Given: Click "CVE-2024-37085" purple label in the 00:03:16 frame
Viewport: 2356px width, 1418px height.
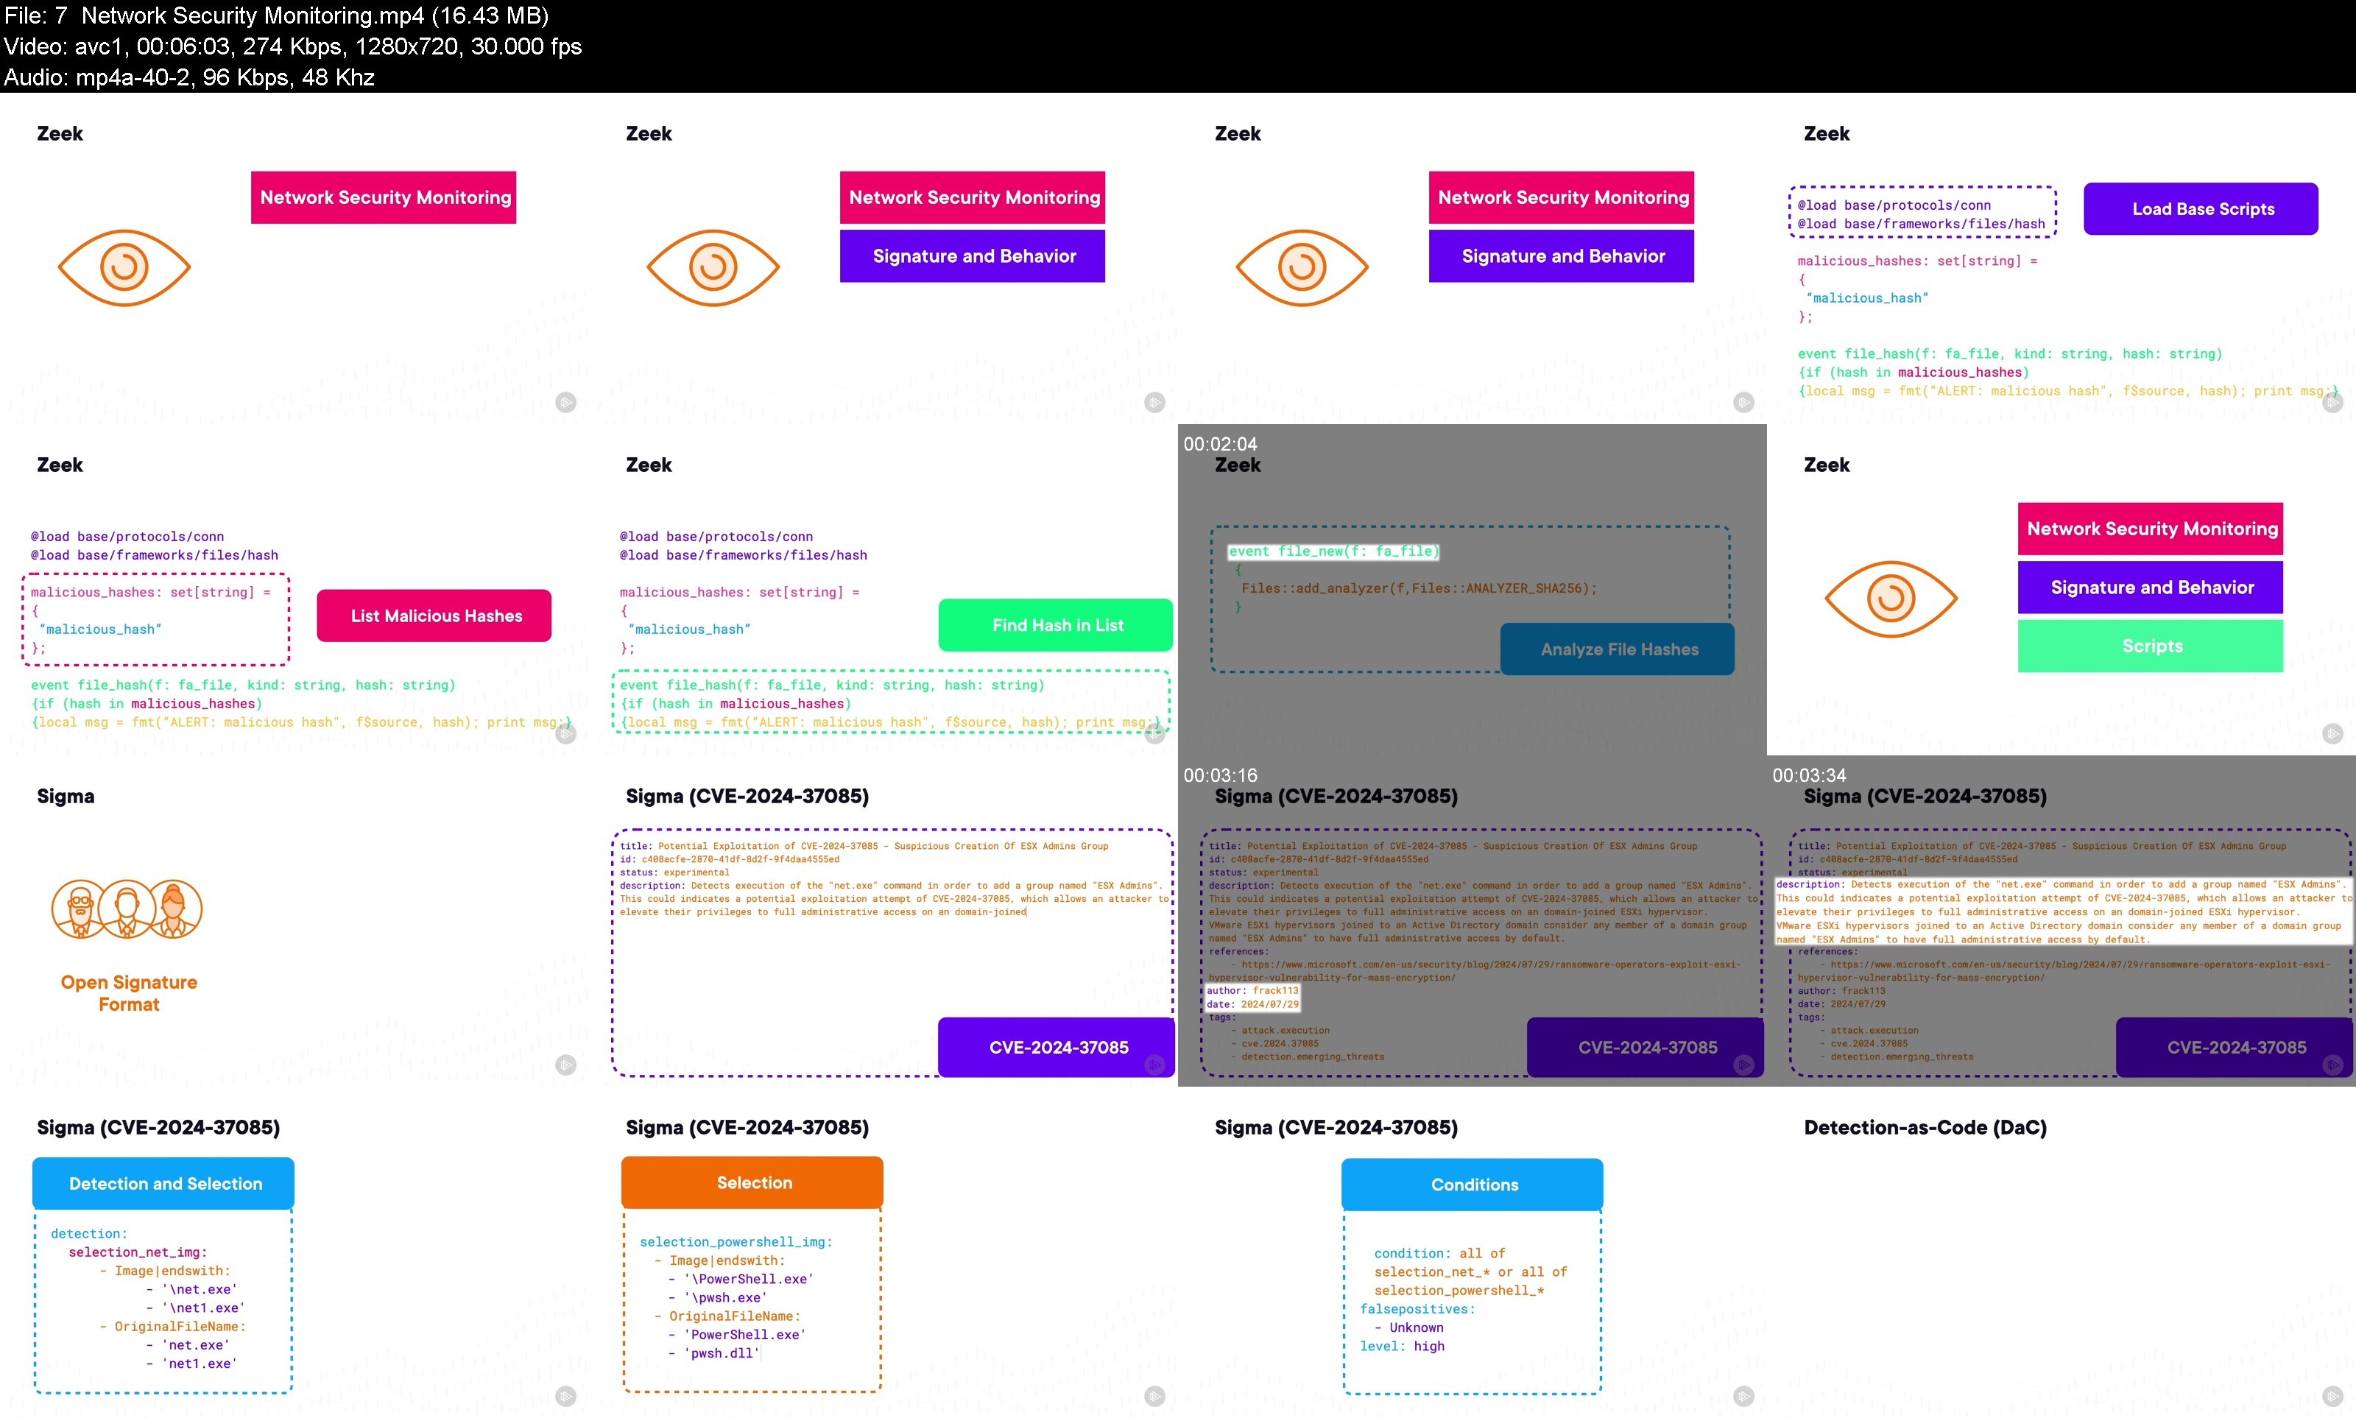Looking at the screenshot, I should point(1646,1047).
